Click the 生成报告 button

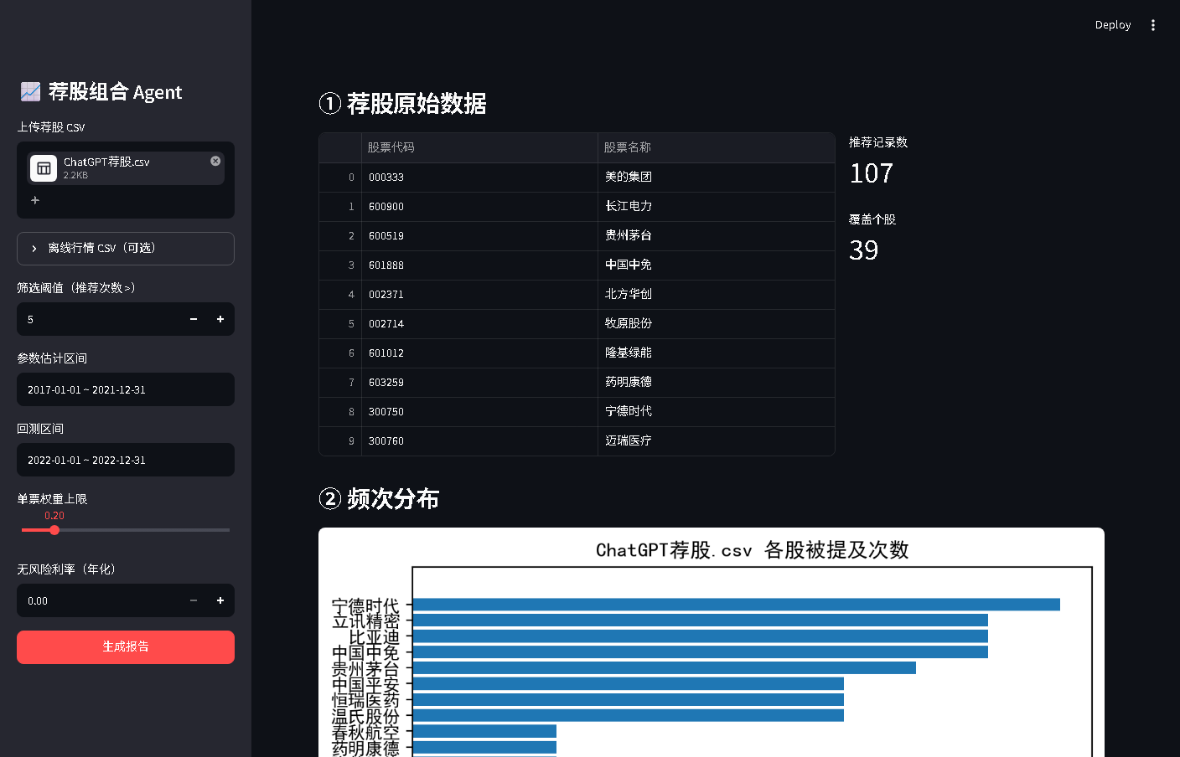point(126,647)
